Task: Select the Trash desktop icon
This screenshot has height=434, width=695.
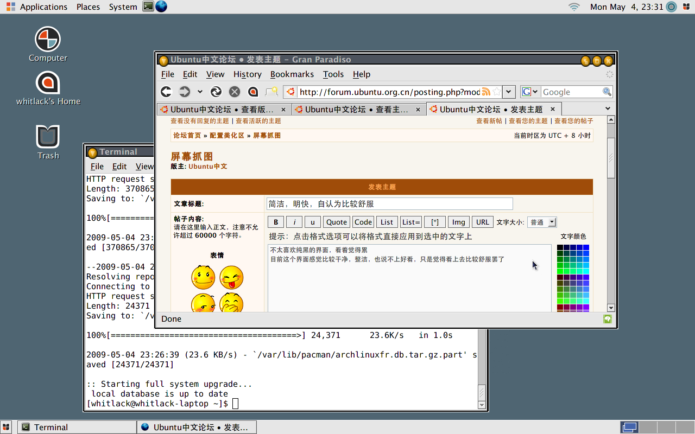Action: coord(48,142)
